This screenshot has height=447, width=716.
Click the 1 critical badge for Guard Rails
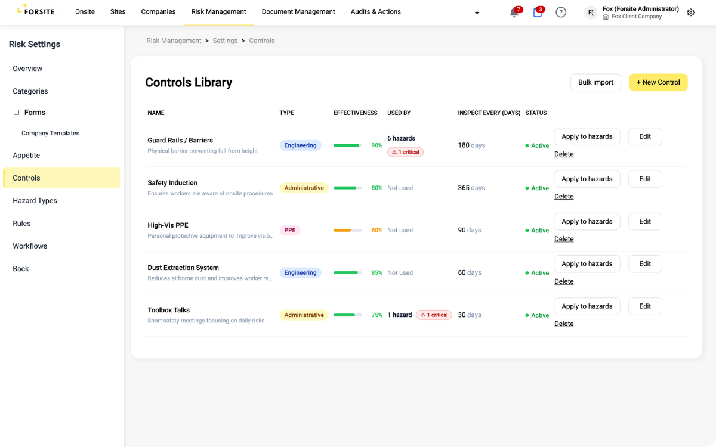point(406,152)
